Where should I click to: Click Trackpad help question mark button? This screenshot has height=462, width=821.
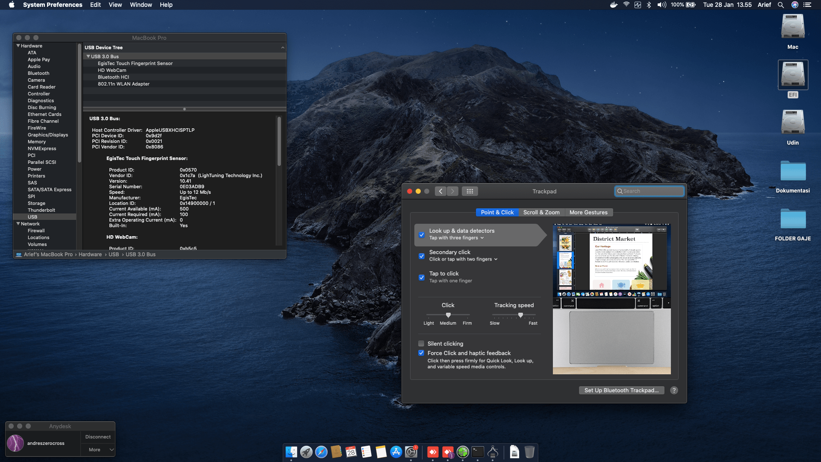pyautogui.click(x=674, y=390)
